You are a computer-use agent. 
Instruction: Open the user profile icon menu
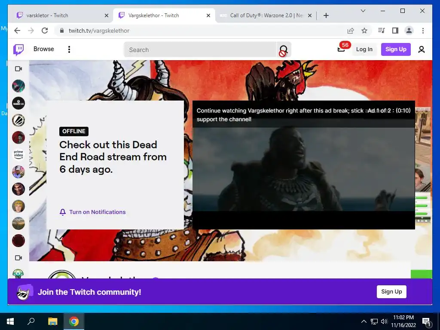point(421,49)
